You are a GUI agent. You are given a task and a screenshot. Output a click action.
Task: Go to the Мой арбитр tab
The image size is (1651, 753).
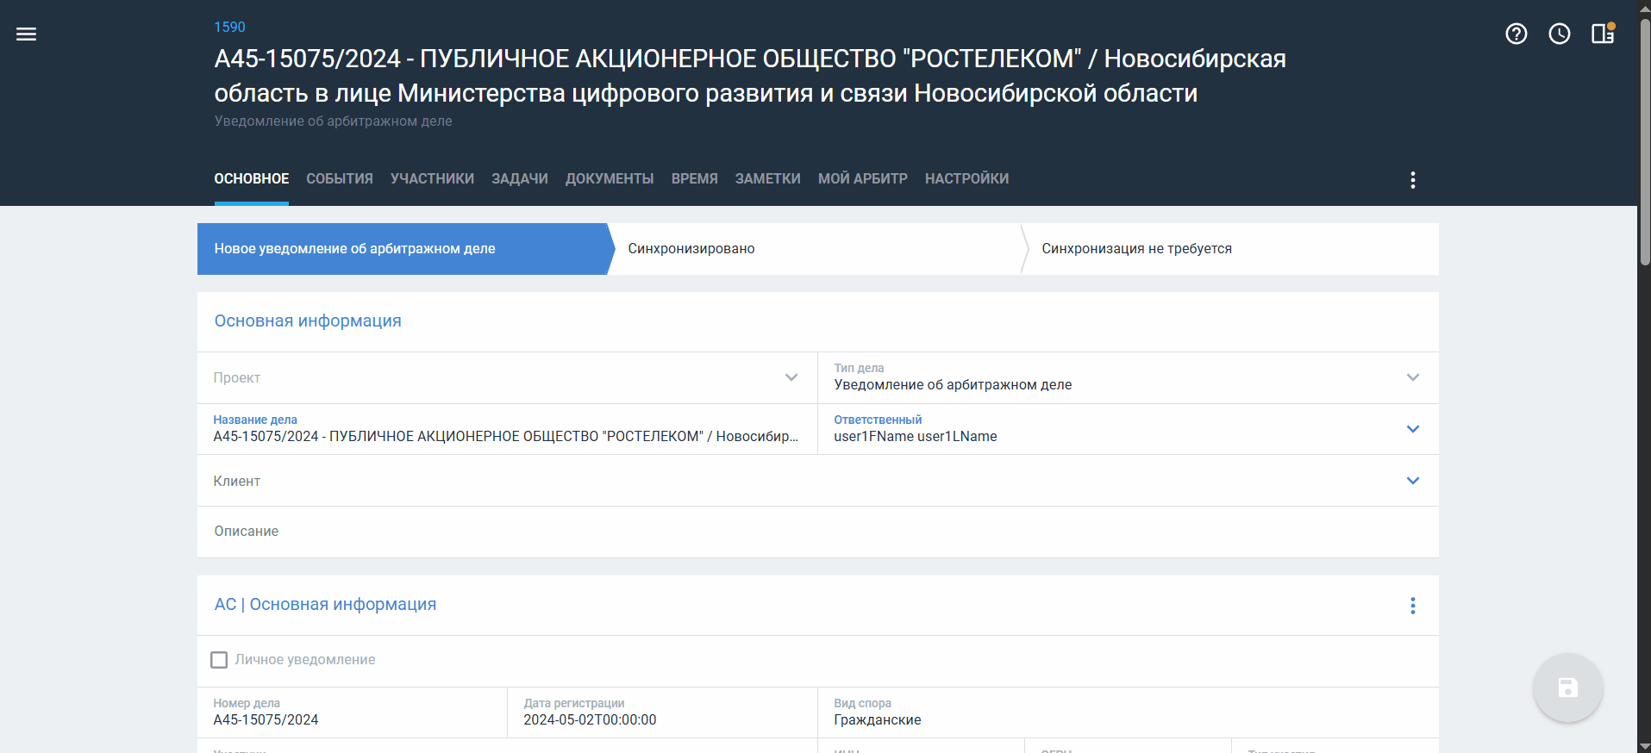[862, 179]
